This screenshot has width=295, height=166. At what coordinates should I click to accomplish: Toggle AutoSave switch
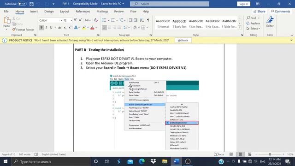tap(22, 4)
